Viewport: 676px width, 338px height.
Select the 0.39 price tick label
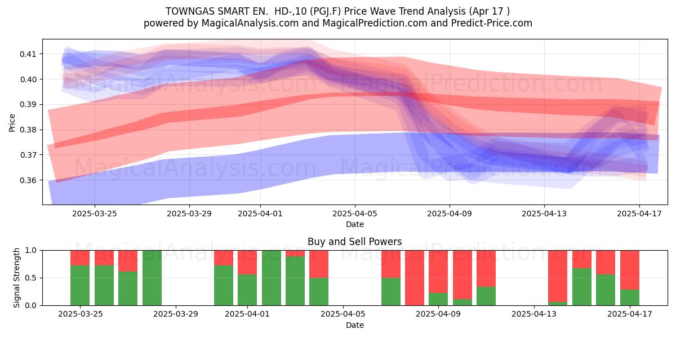click(x=29, y=105)
